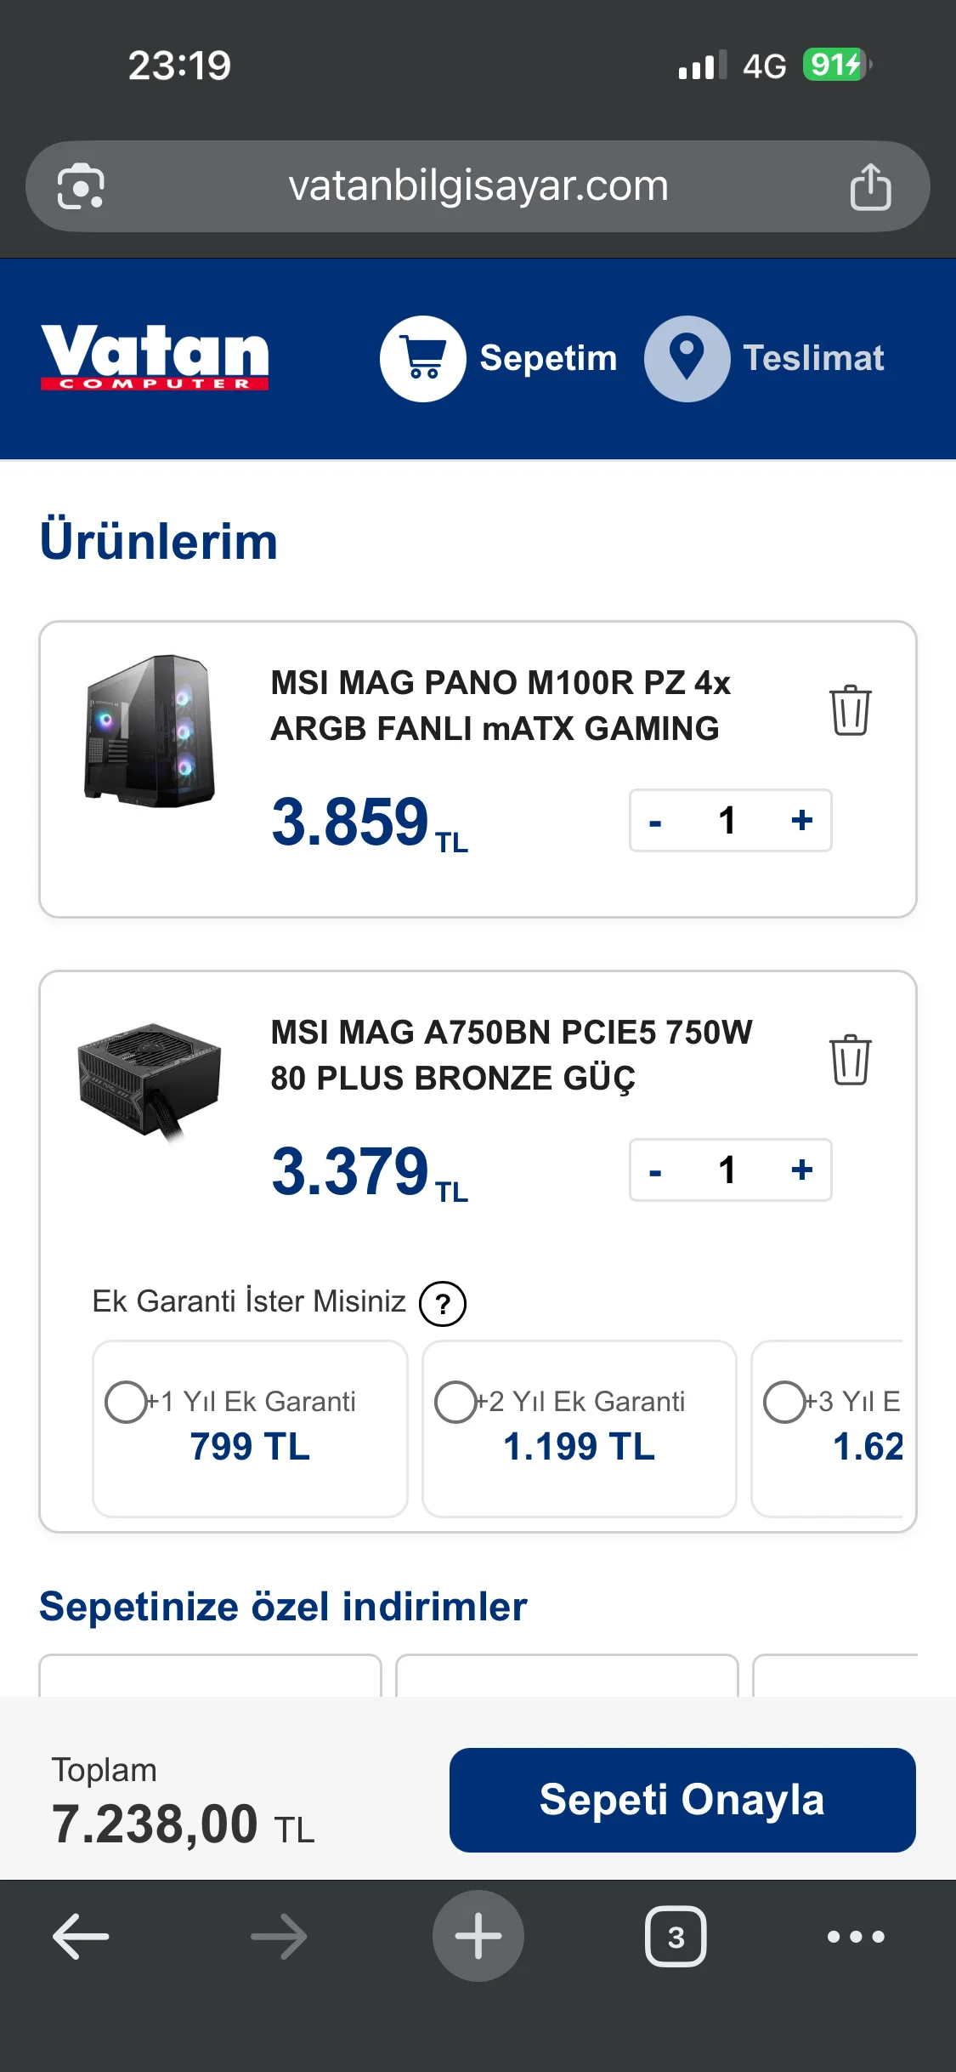Delete the MSI MAG PANO case item
Image resolution: width=956 pixels, height=2072 pixels.
pyautogui.click(x=850, y=710)
